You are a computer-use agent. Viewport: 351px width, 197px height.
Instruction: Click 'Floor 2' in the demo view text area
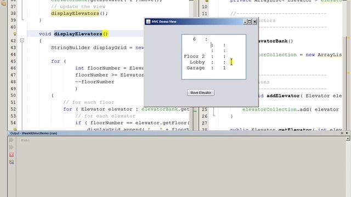click(194, 56)
